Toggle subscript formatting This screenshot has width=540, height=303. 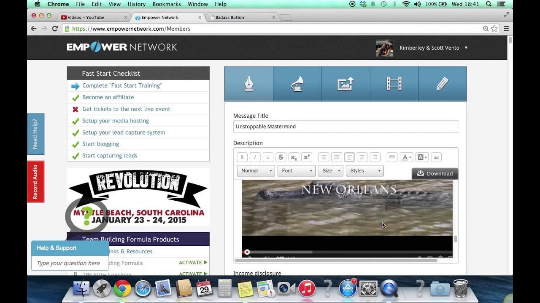click(294, 157)
